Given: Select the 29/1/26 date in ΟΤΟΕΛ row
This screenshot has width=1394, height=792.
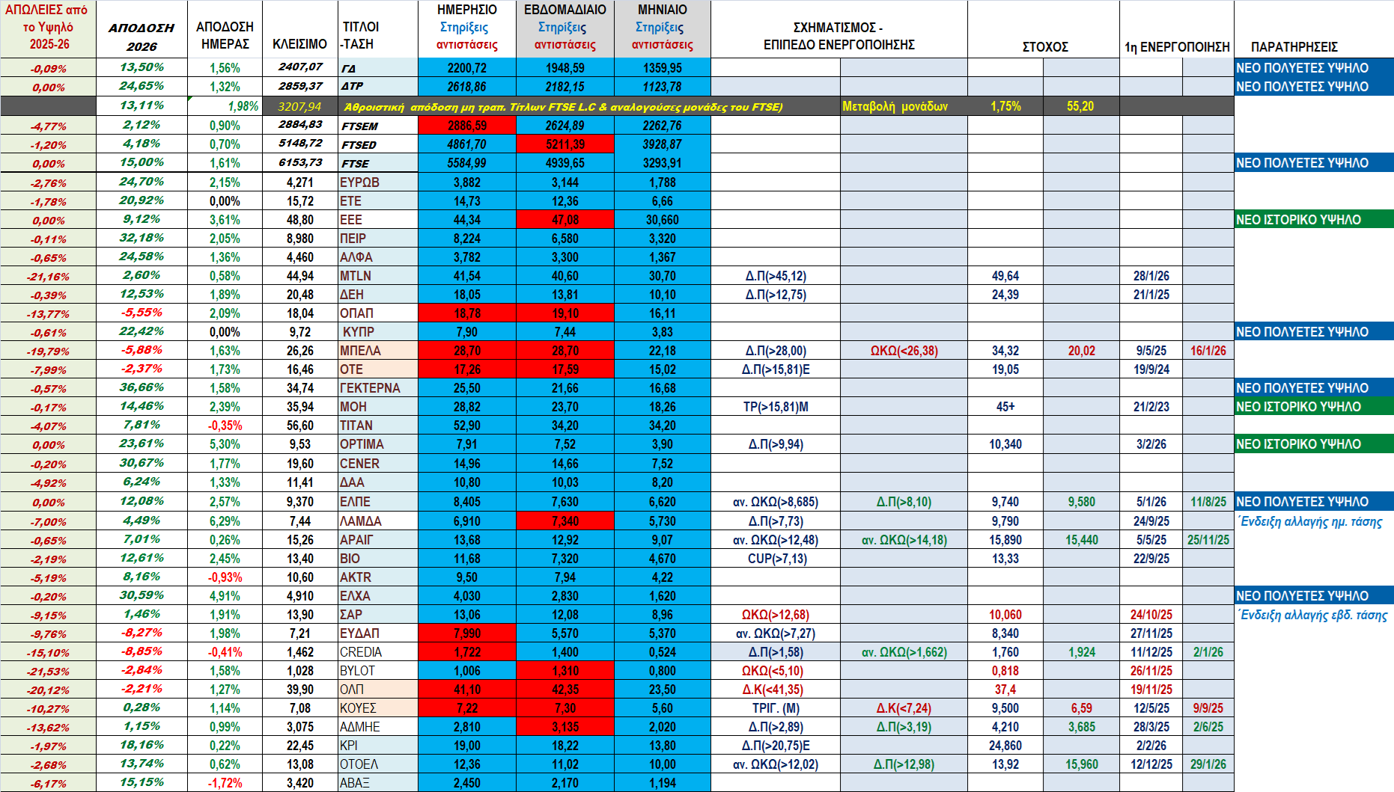Looking at the screenshot, I should [1208, 764].
